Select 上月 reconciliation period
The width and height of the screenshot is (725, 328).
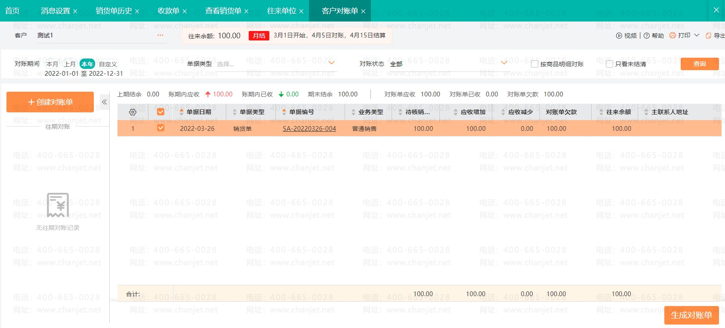(x=70, y=64)
